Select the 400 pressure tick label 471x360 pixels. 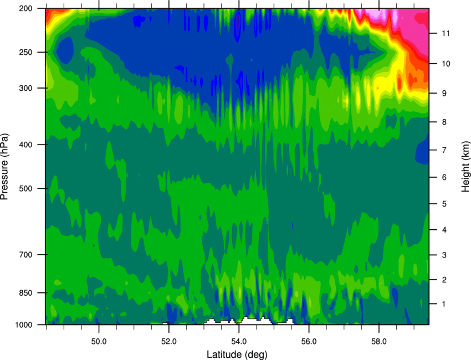pos(25,145)
